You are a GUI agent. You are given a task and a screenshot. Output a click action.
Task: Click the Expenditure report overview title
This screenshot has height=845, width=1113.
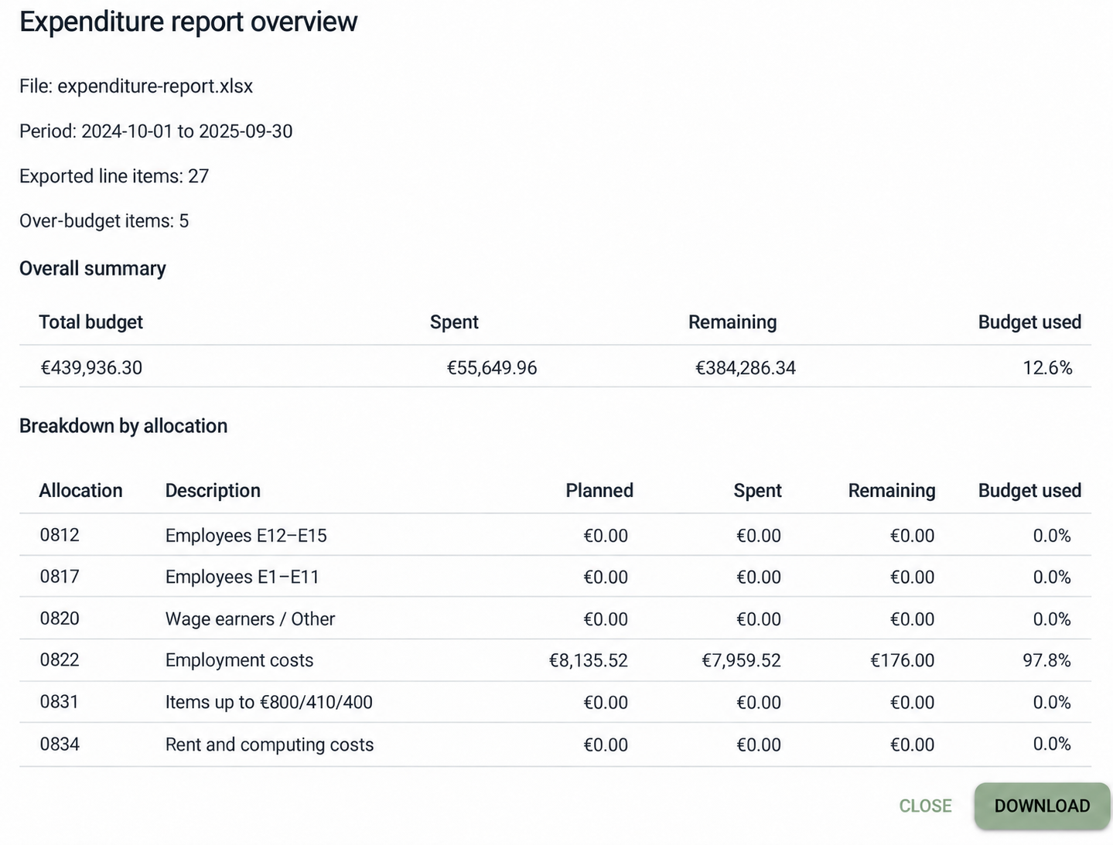click(189, 22)
